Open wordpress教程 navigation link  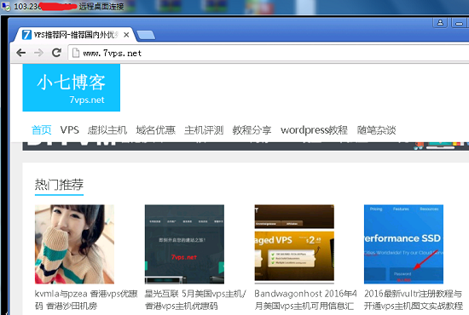tap(314, 130)
